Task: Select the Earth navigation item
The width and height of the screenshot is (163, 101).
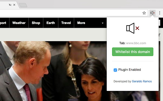Action: 51,23
